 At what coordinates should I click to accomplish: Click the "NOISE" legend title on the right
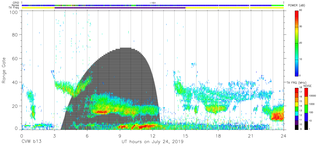pyautogui.click(x=308, y=86)
